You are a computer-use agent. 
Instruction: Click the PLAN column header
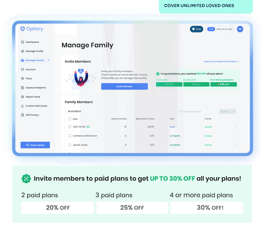click(172, 119)
